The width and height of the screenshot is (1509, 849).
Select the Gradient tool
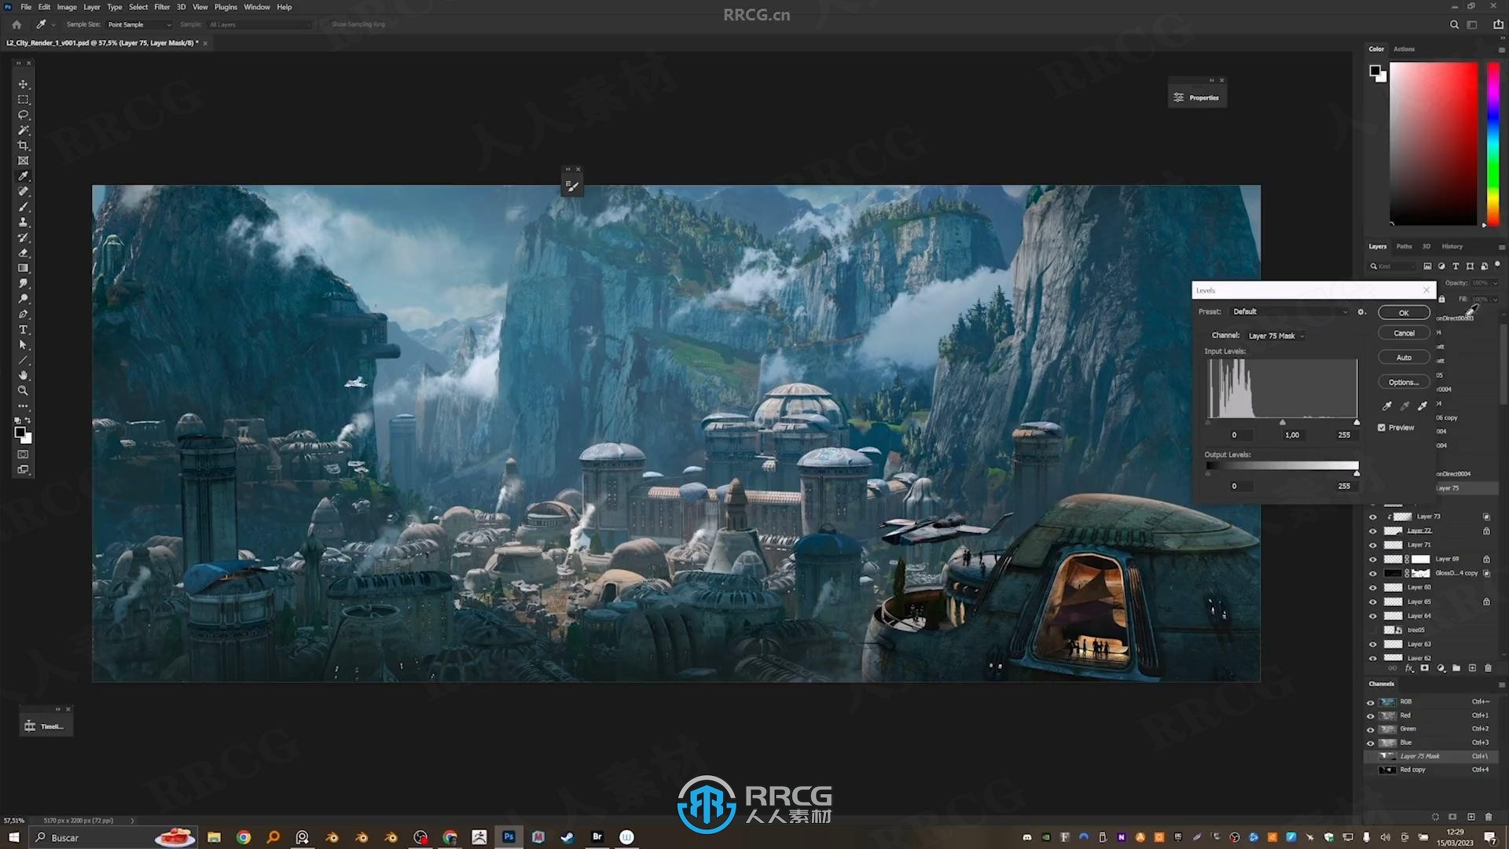[23, 268]
